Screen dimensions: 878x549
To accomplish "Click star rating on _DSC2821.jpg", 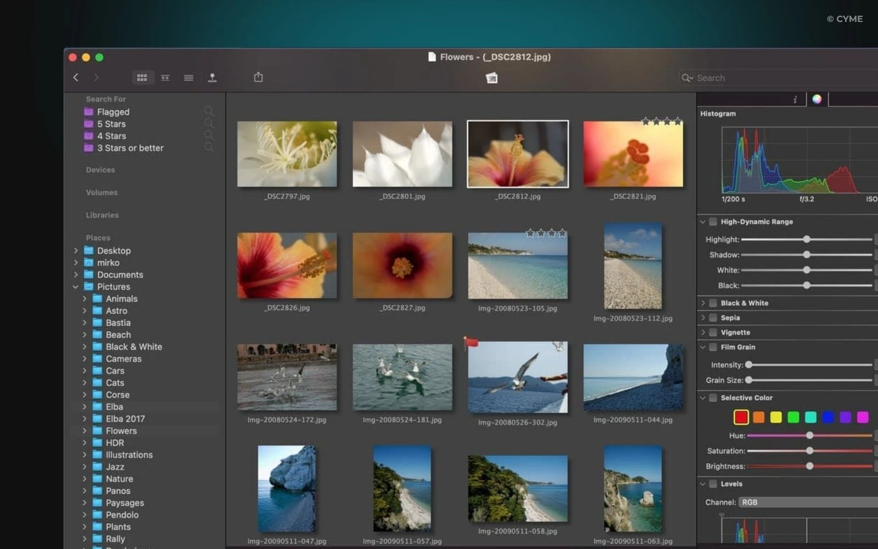I will [x=662, y=121].
